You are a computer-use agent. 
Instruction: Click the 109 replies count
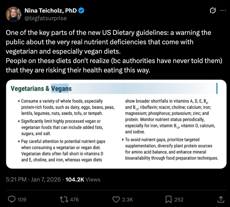pyautogui.click(x=22, y=199)
